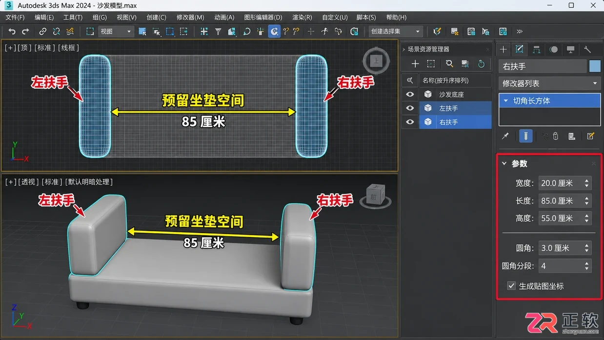
Task: Choose the Rectangular Selection Region tool
Action: [x=170, y=31]
